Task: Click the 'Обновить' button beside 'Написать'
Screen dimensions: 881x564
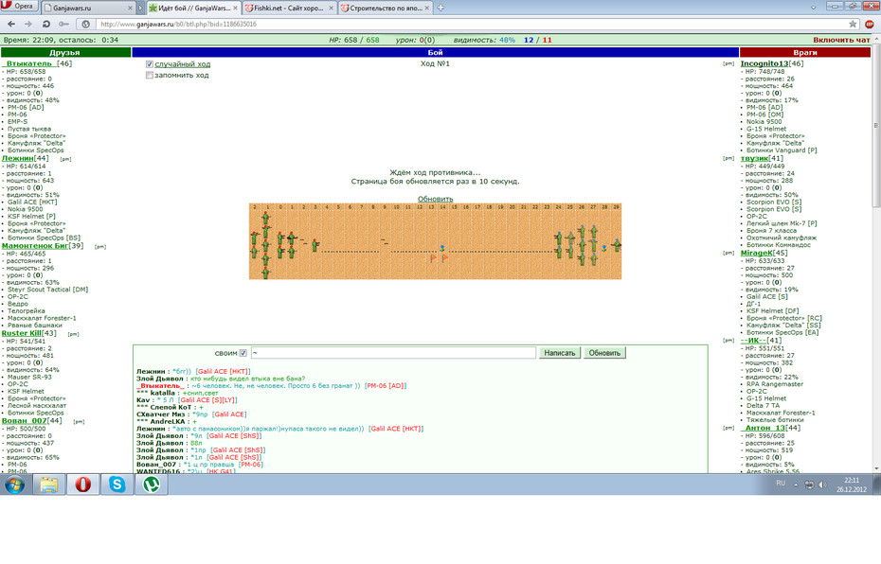Action: pyautogui.click(x=604, y=353)
